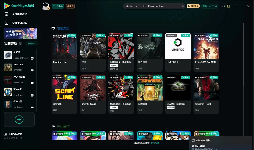This screenshot has height=150, width=254.
Task: Select 全部手机游戏 in the sidebar
Action: 20,23
